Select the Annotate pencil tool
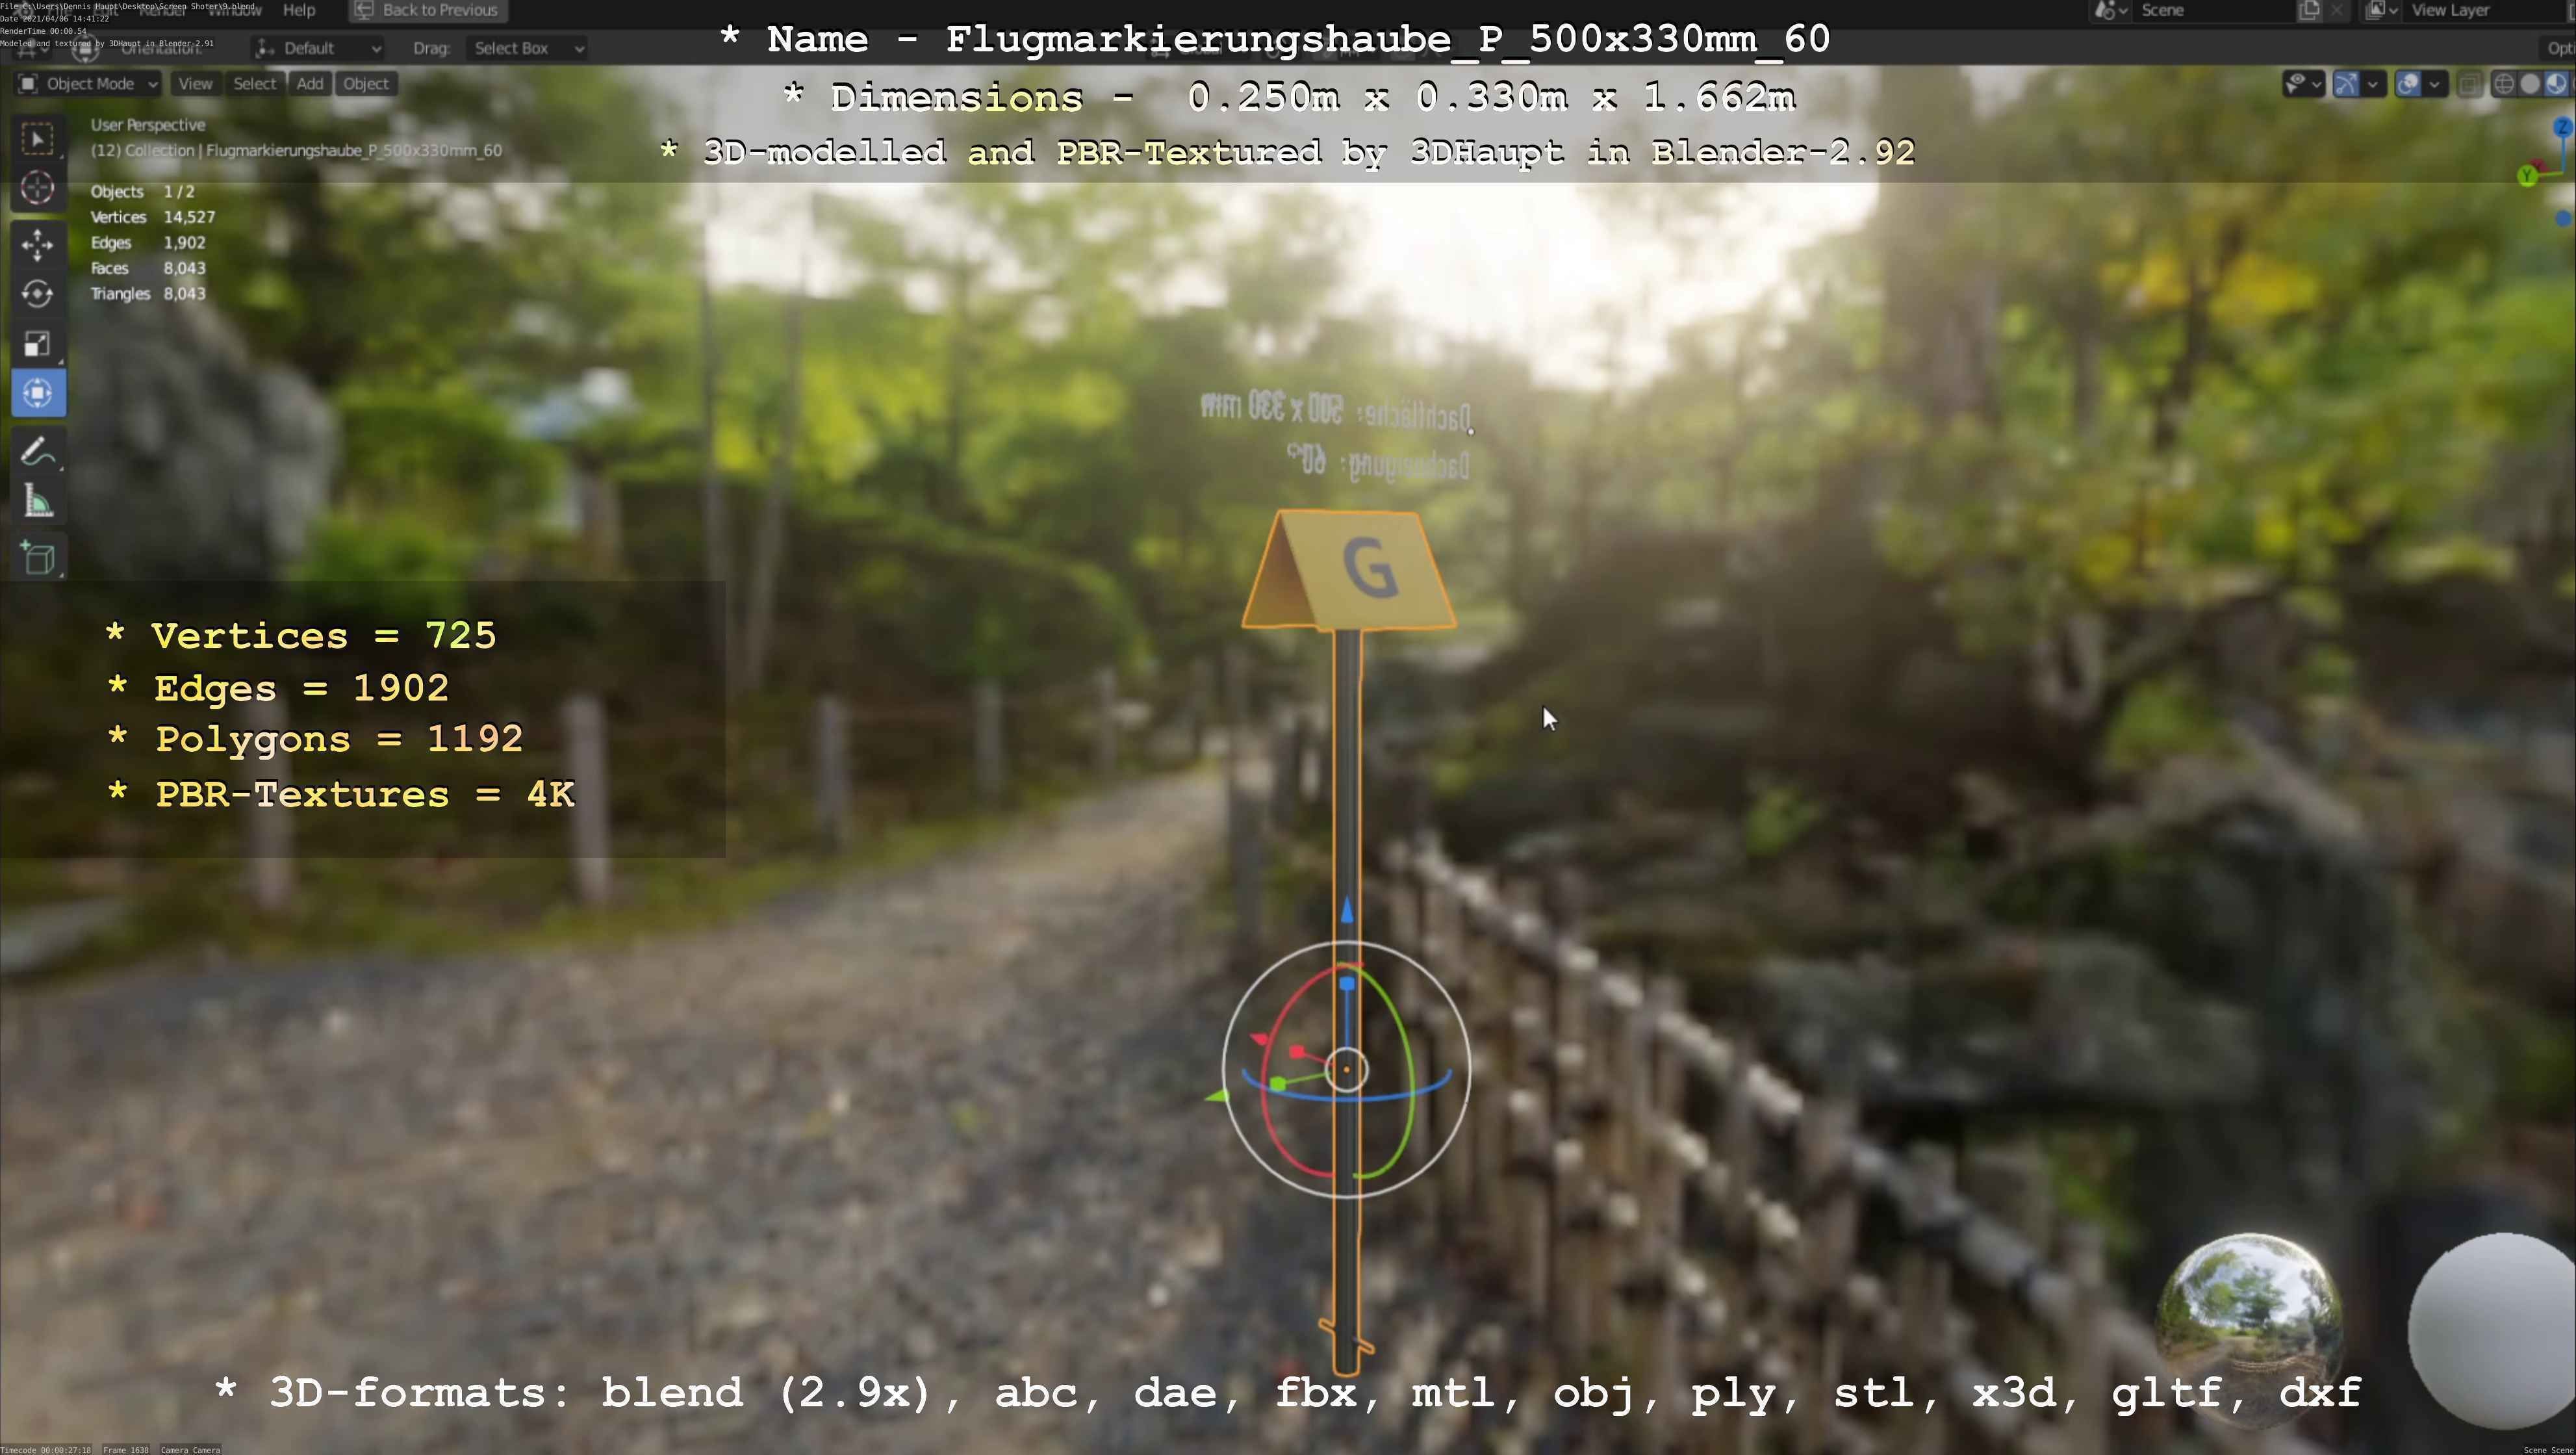The width and height of the screenshot is (2576, 1455). point(38,453)
